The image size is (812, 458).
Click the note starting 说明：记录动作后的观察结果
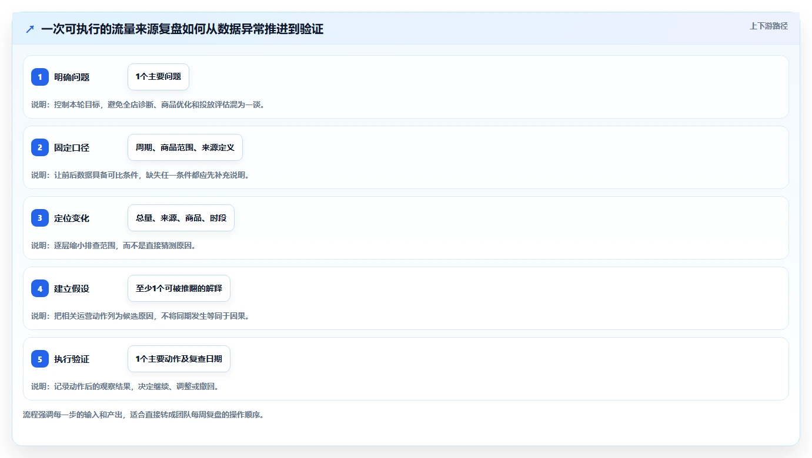(125, 386)
